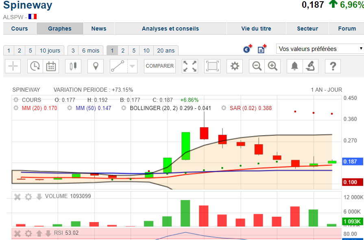Select the 1 year period
This screenshot has height=240, width=364.
(112, 51)
